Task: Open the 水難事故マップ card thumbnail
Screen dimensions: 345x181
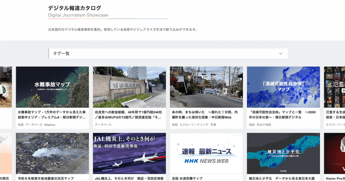Action: (52, 87)
